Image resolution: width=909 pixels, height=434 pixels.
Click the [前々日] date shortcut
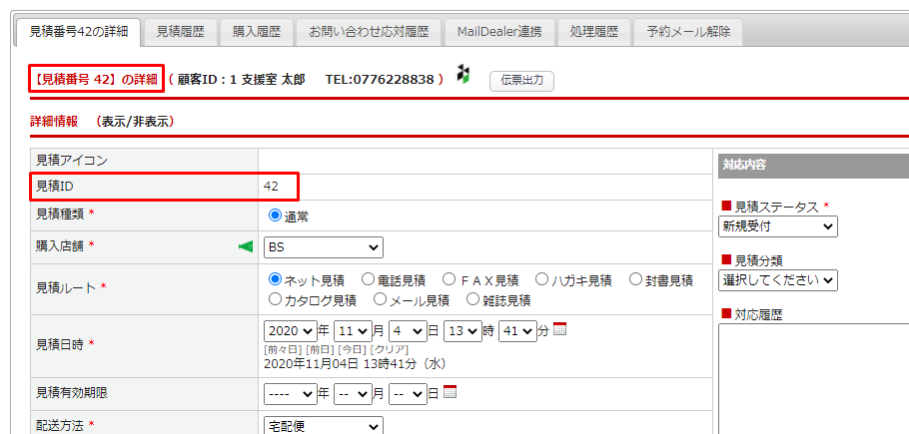tap(283, 349)
